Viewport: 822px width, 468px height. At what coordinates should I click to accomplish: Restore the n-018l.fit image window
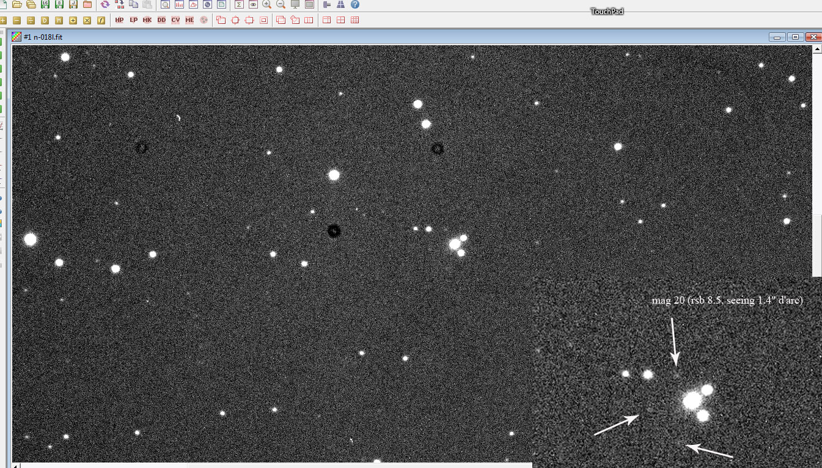coord(796,37)
